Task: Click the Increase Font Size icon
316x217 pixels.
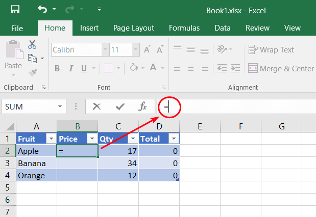Action: pos(147,50)
